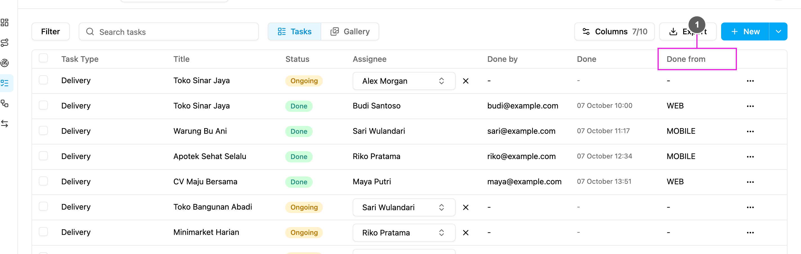Open more options for Warung Bu Ani row
The width and height of the screenshot is (801, 254).
tap(750, 131)
